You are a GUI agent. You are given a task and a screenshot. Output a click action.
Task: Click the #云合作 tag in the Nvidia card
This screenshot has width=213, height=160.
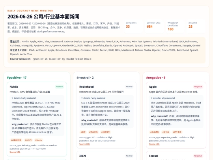(28, 140)
